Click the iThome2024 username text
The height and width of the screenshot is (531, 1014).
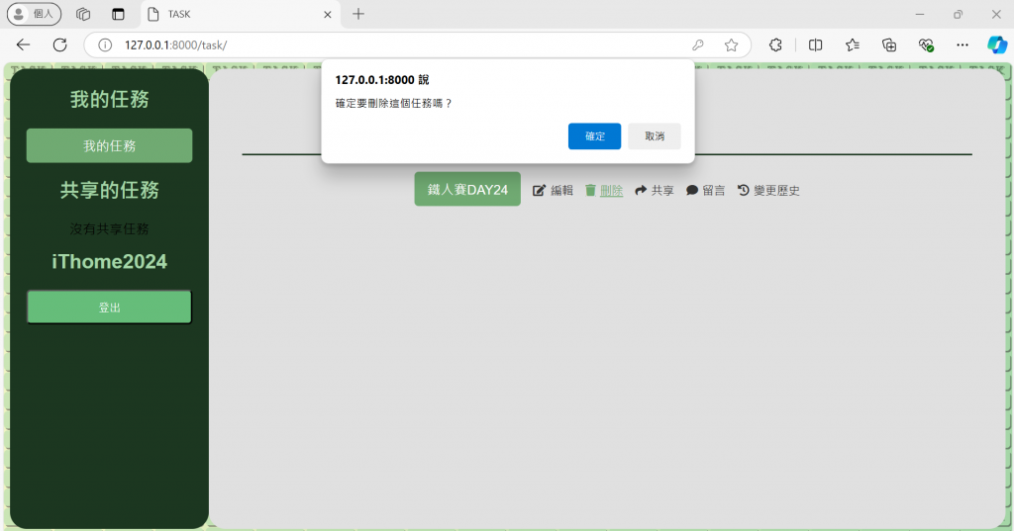109,261
